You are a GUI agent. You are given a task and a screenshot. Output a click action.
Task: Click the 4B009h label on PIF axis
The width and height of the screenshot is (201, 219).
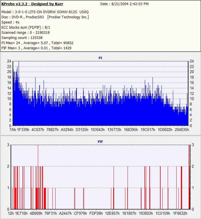click(x=36, y=214)
